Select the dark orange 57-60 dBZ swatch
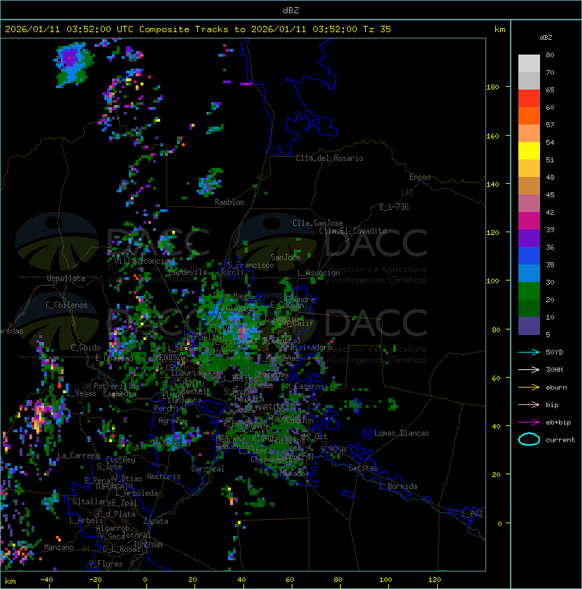 pos(529,116)
